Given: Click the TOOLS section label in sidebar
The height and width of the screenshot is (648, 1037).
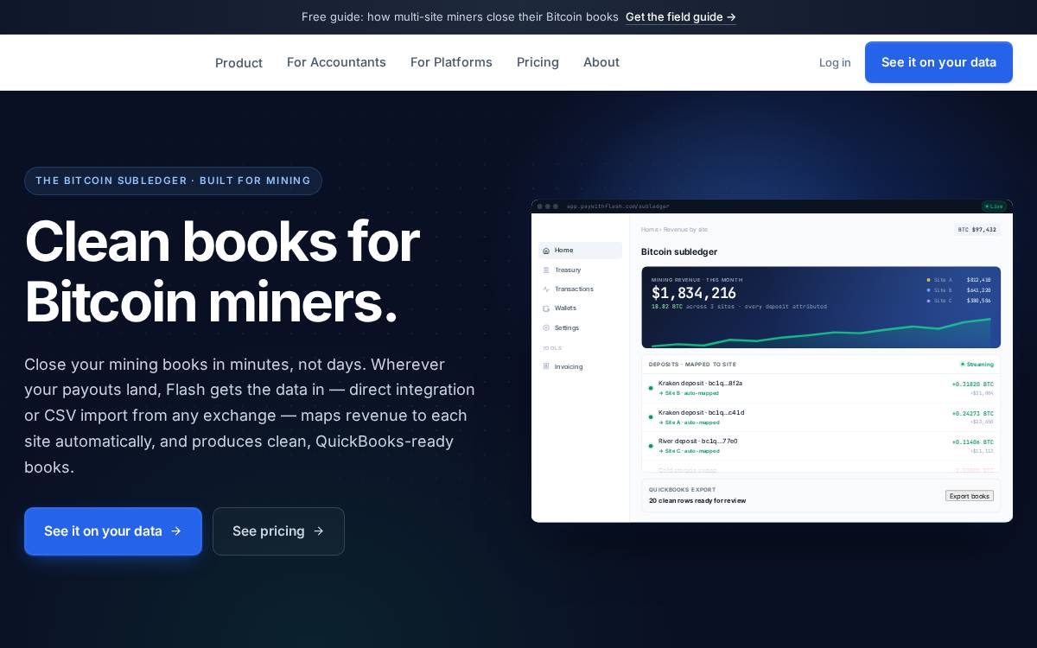Looking at the screenshot, I should [x=552, y=348].
